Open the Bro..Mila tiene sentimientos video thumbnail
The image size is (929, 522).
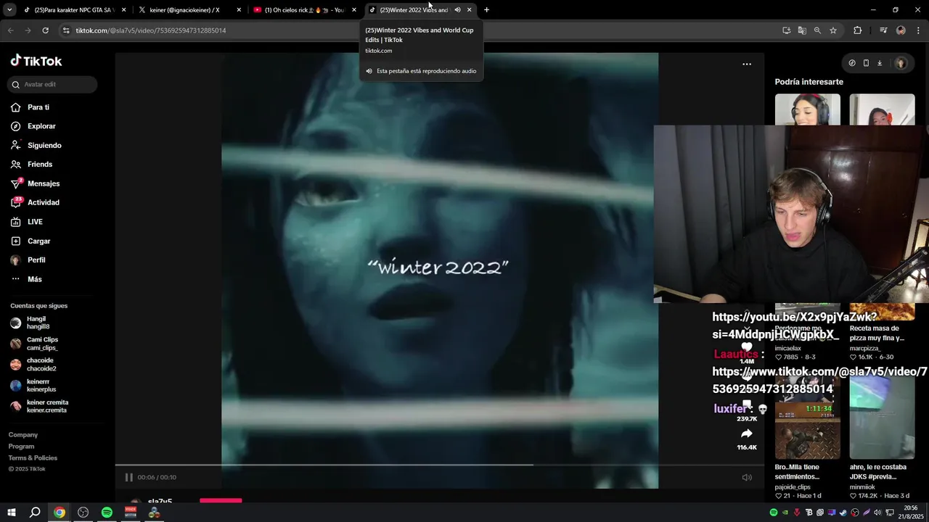808,418
